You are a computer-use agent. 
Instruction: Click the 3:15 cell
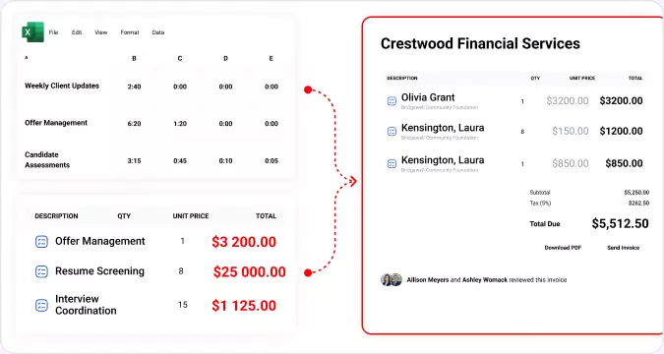pyautogui.click(x=134, y=161)
